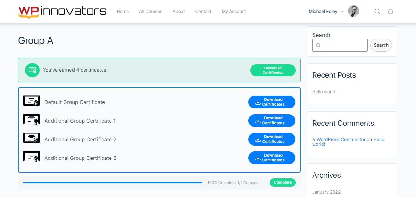Expand the Michael Foley user dropdown arrow
Screen dimensions: 416x198
[342, 12]
